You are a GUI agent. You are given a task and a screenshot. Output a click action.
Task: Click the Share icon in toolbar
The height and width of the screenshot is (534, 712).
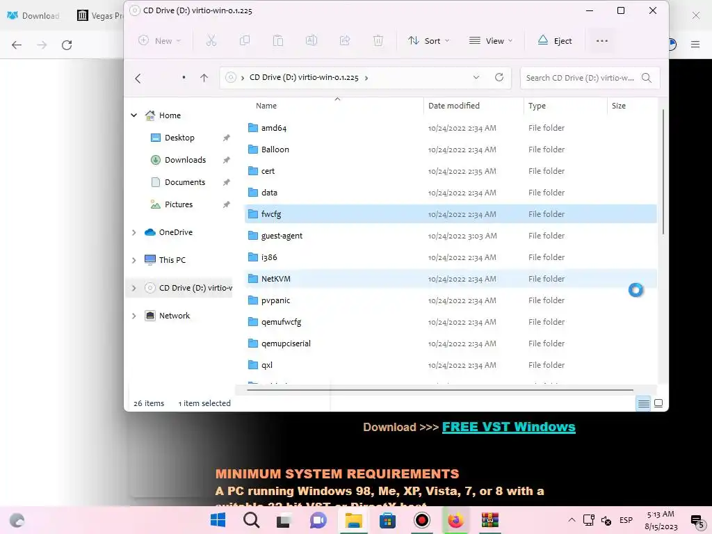345,40
